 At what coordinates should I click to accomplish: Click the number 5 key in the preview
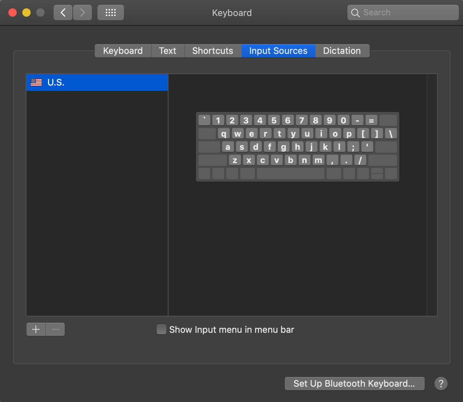click(x=274, y=120)
